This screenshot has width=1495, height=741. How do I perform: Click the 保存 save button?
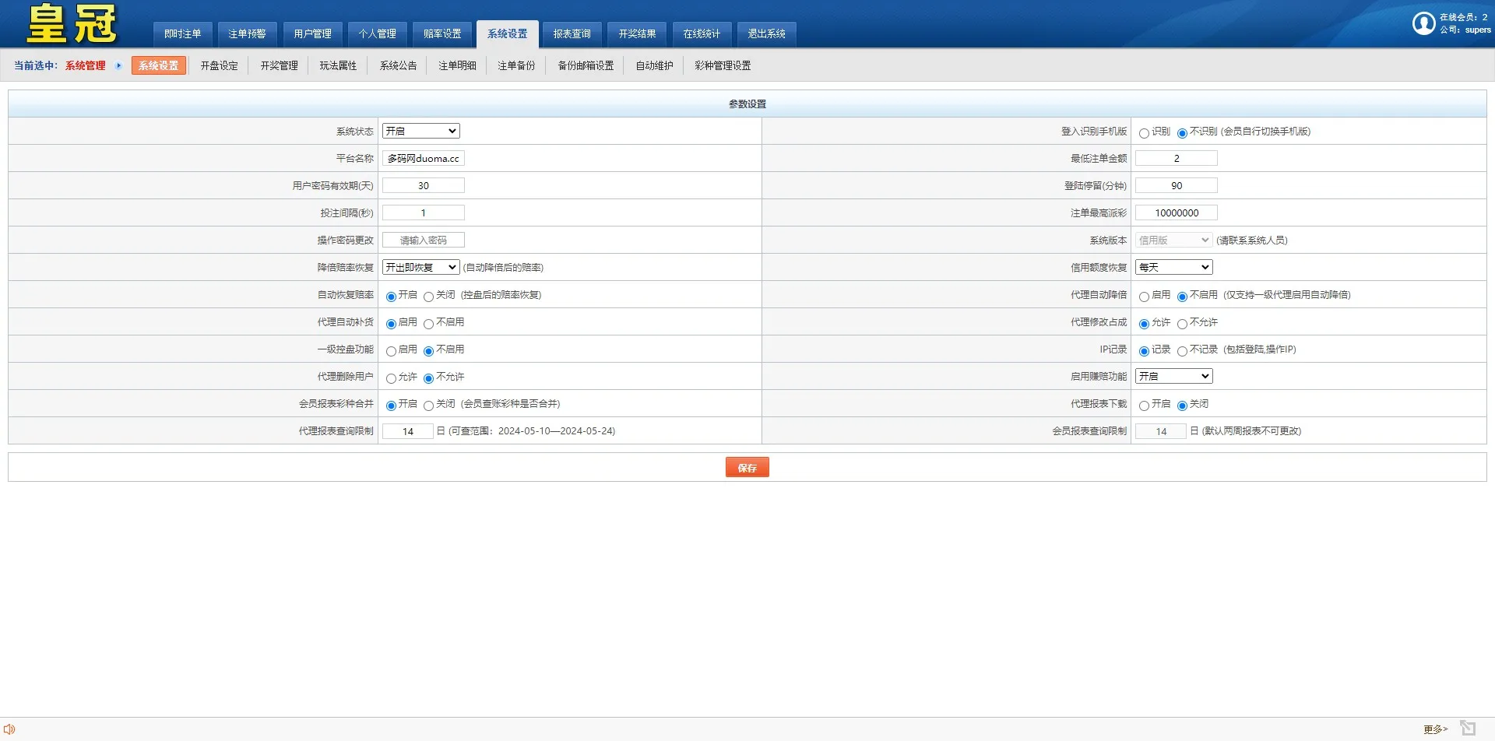point(747,467)
